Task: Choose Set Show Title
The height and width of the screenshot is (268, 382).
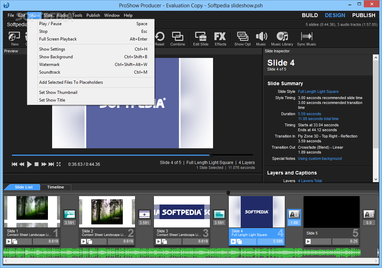Action: pos(90,100)
